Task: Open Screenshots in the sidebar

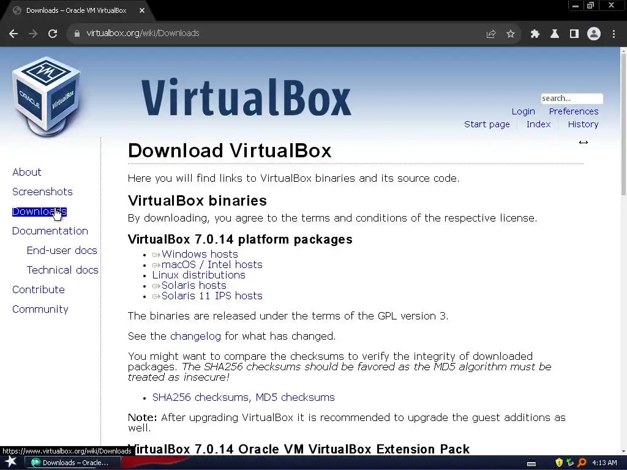Action: pos(42,192)
